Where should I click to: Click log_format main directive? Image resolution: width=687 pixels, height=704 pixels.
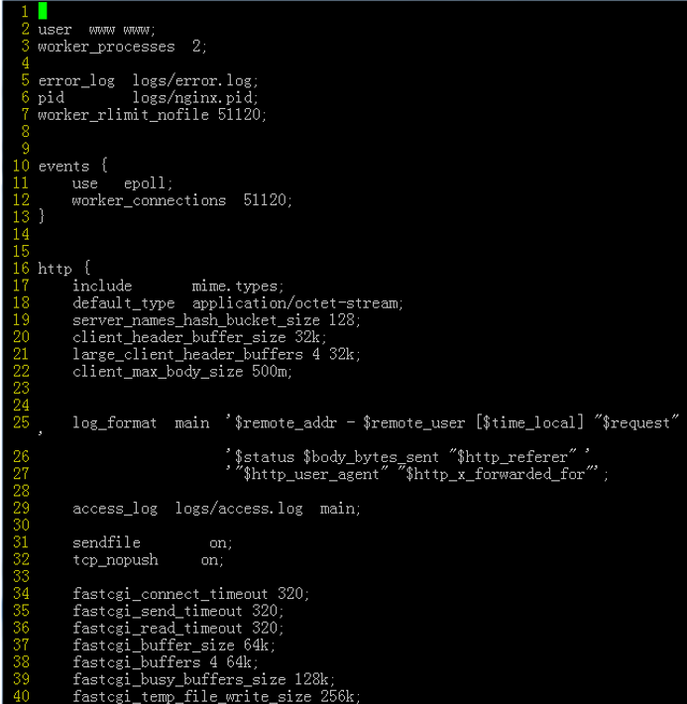141,423
